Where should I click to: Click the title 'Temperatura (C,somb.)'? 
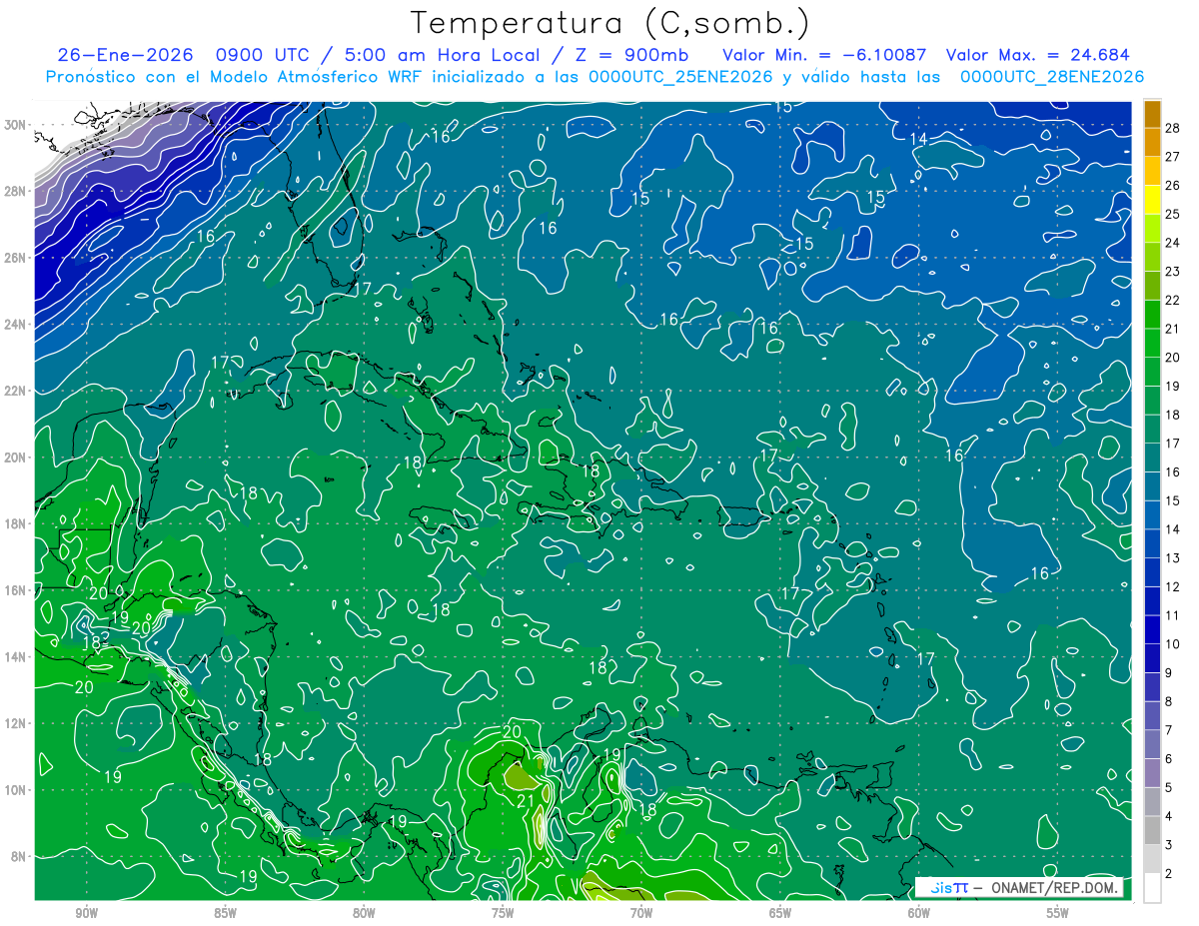[610, 24]
